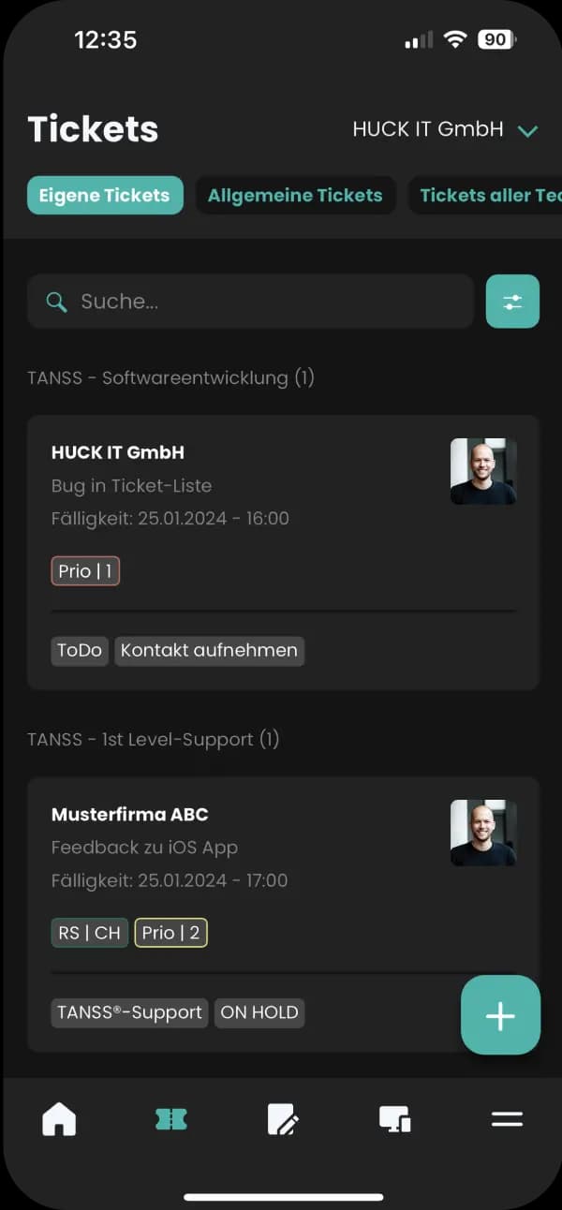
Task: Tap the avatar photo on HUCK IT ticket
Action: click(483, 472)
